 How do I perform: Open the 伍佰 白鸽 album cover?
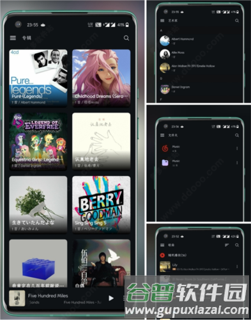tap(102, 263)
